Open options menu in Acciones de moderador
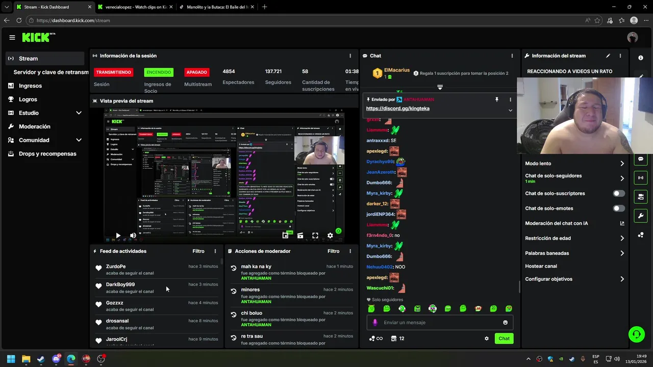The height and width of the screenshot is (367, 653). pyautogui.click(x=350, y=251)
